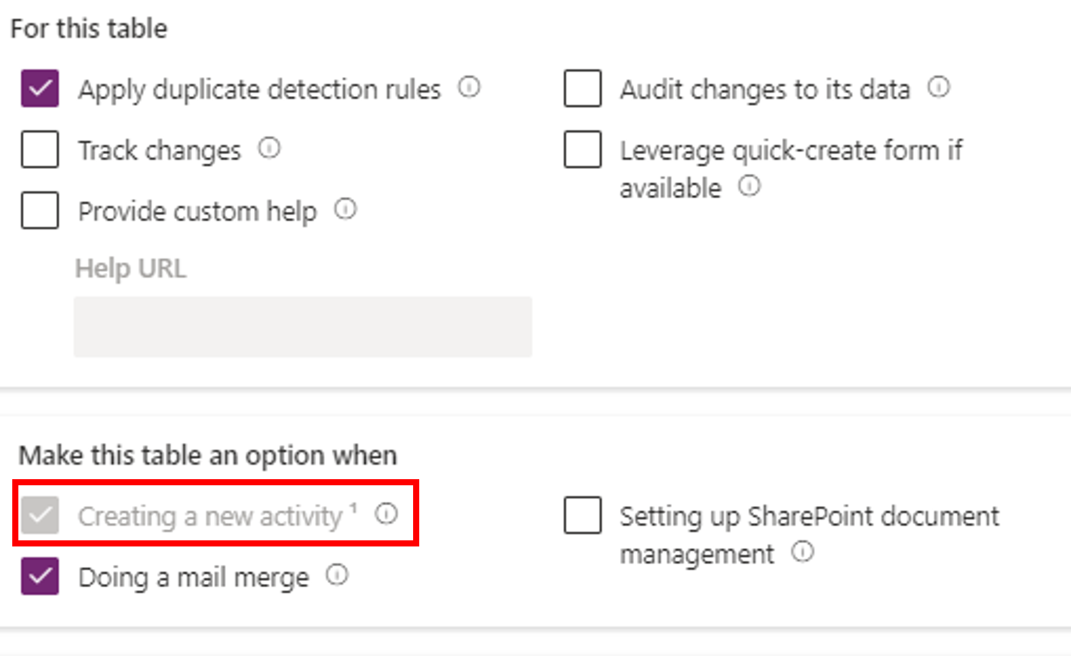This screenshot has height=656, width=1071.
Task: Show info tooltip icon for Track changes
Action: pos(269,148)
